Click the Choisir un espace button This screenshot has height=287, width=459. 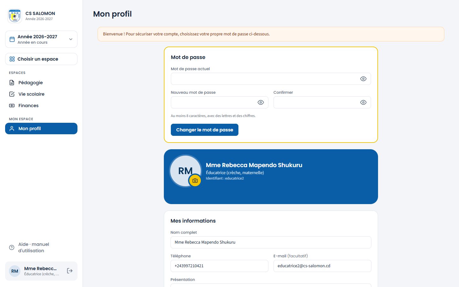41,59
